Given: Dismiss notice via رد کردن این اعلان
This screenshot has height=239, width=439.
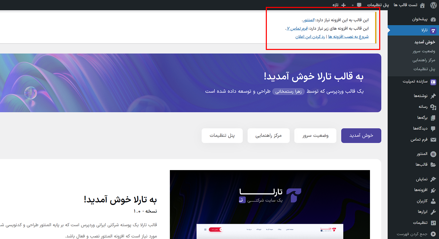Looking at the screenshot, I should pyautogui.click(x=310, y=37).
